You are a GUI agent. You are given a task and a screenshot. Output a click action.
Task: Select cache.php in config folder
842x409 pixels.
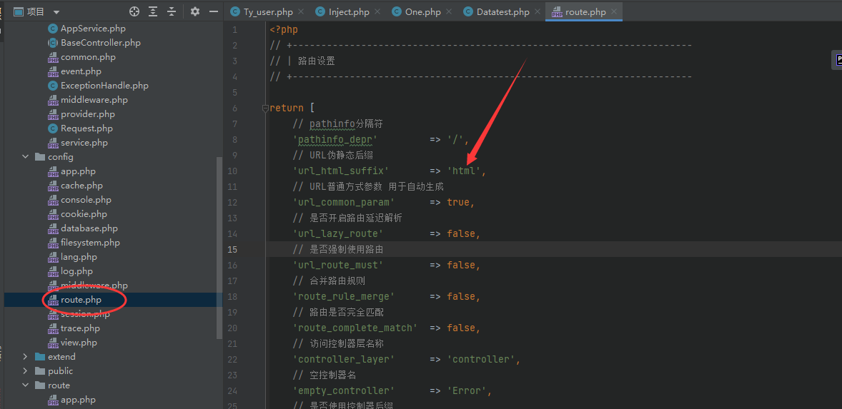pos(81,186)
